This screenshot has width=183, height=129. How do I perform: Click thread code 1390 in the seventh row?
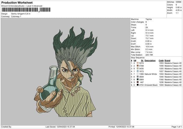coord(161,79)
